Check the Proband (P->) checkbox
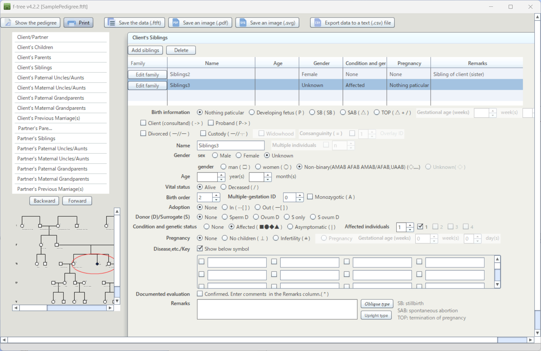Screen dimensions: 541x351 (211, 123)
